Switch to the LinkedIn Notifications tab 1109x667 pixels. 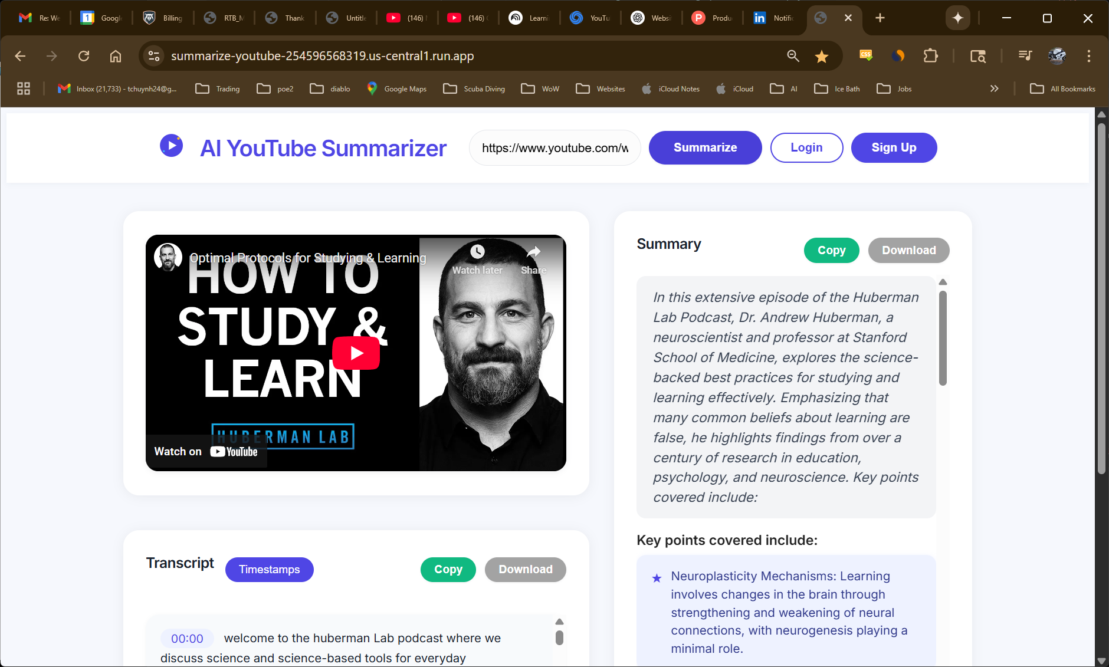pos(773,18)
